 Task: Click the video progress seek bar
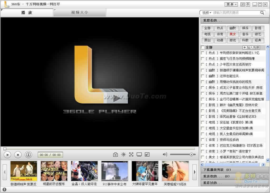(99, 149)
